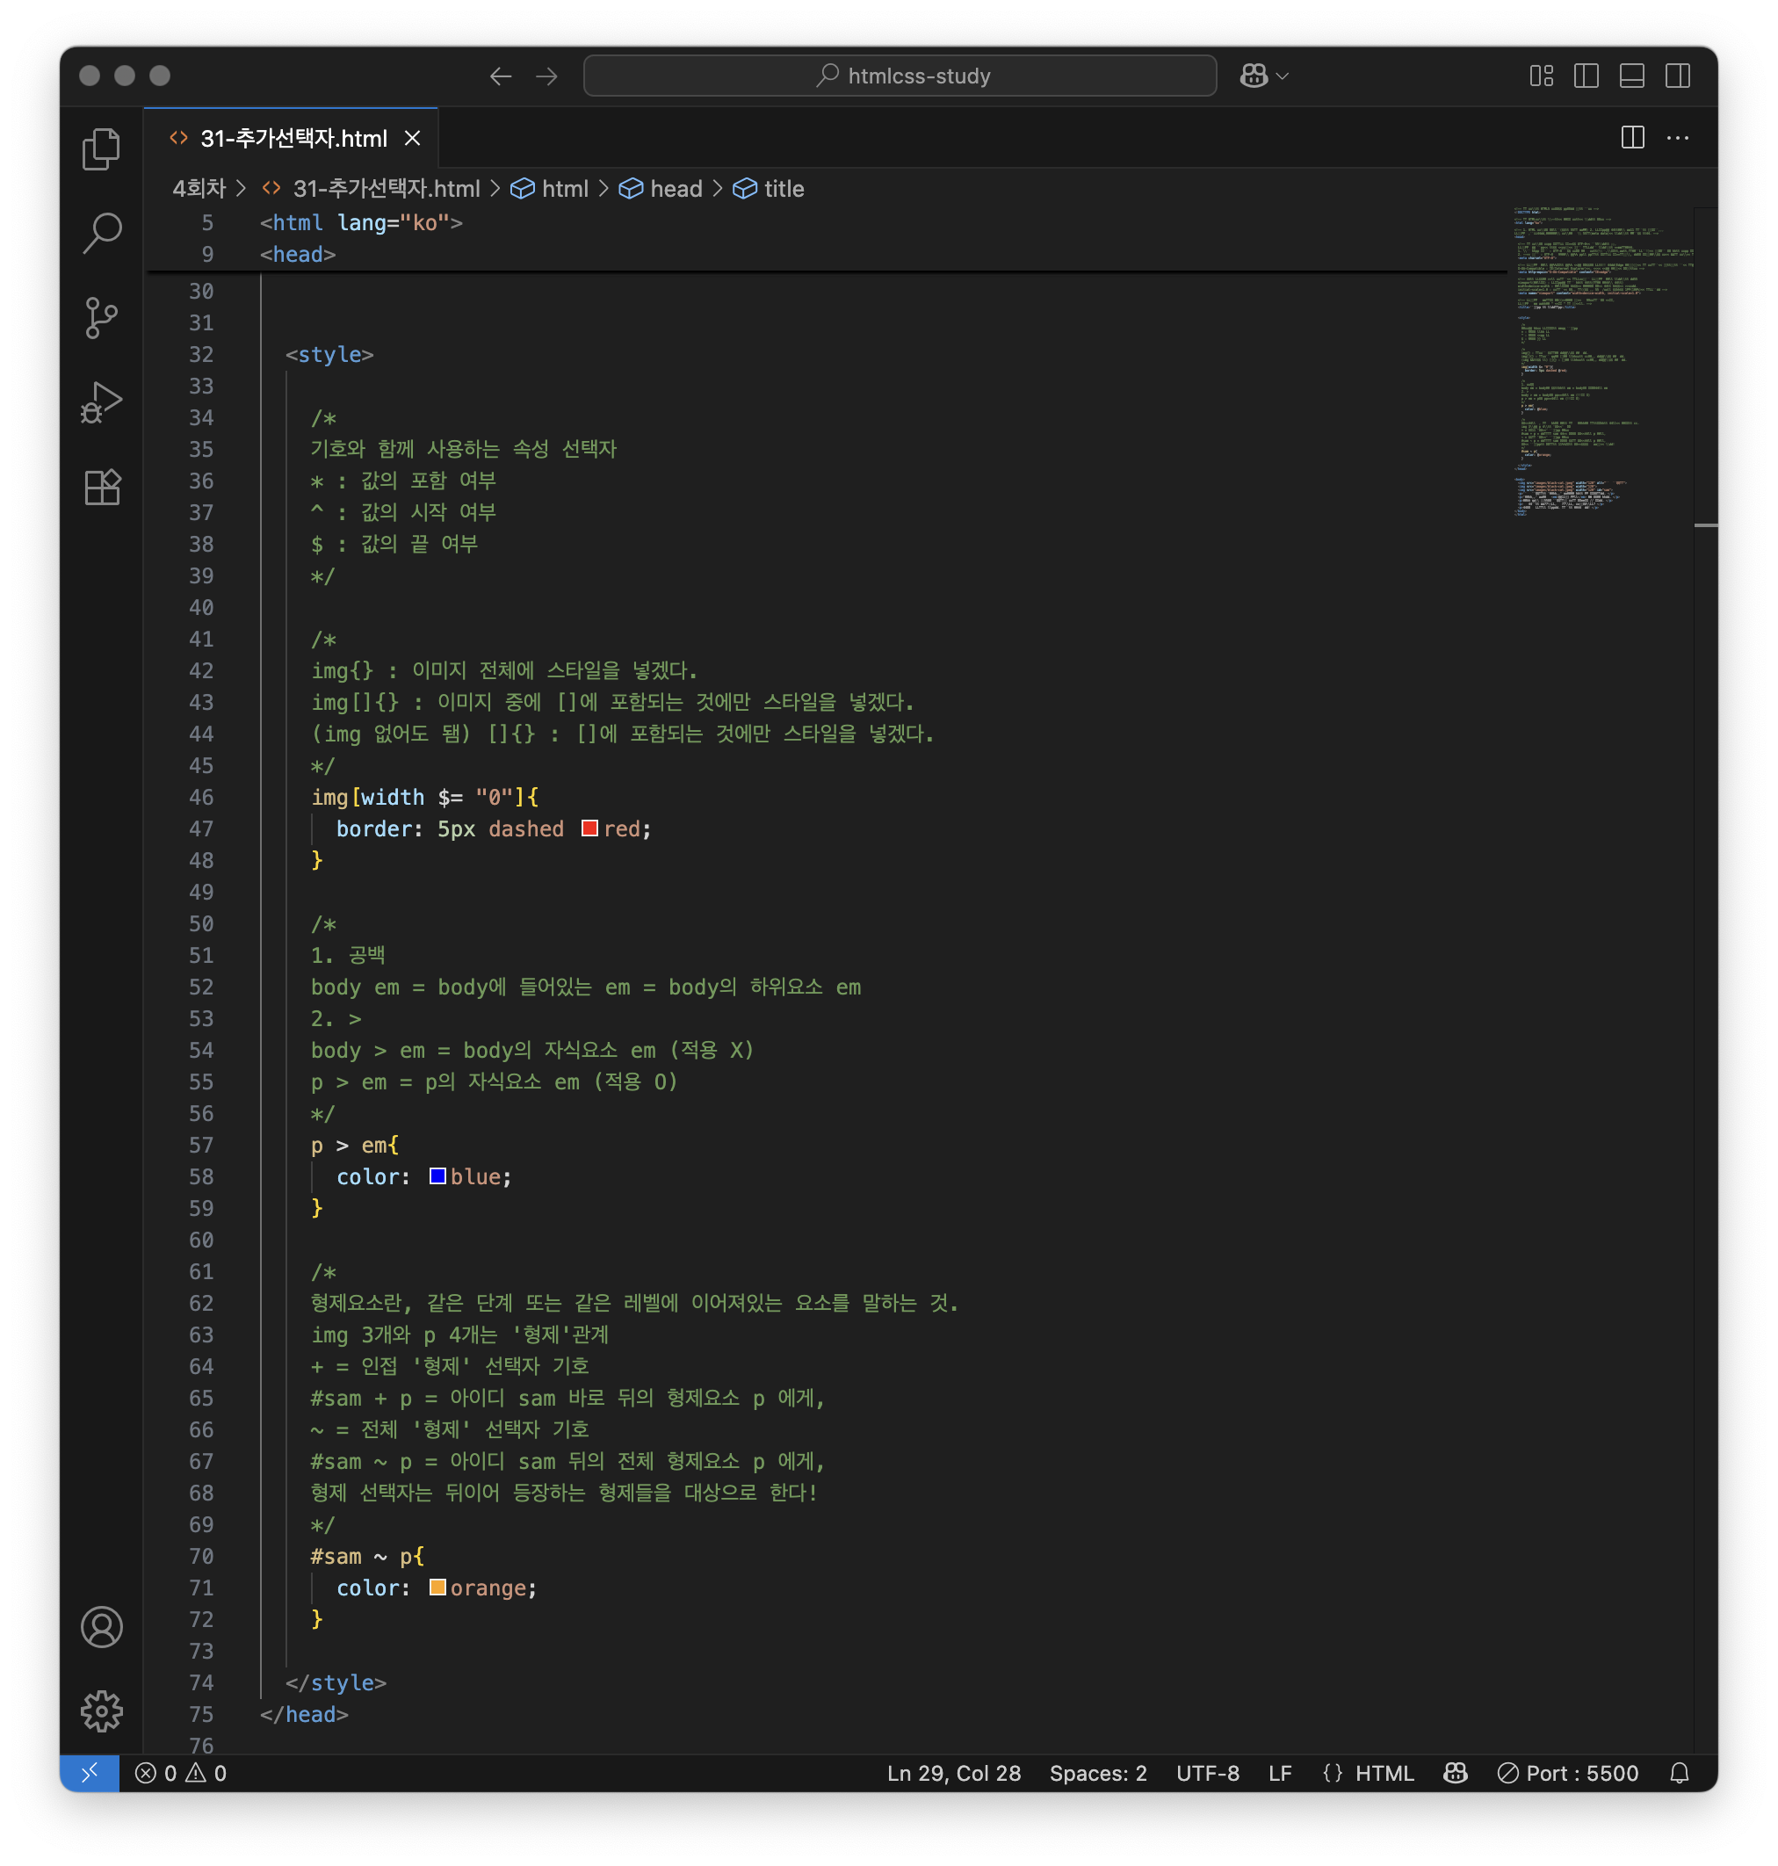Open the Run and Debug view
The height and width of the screenshot is (1866, 1778).
(x=101, y=402)
